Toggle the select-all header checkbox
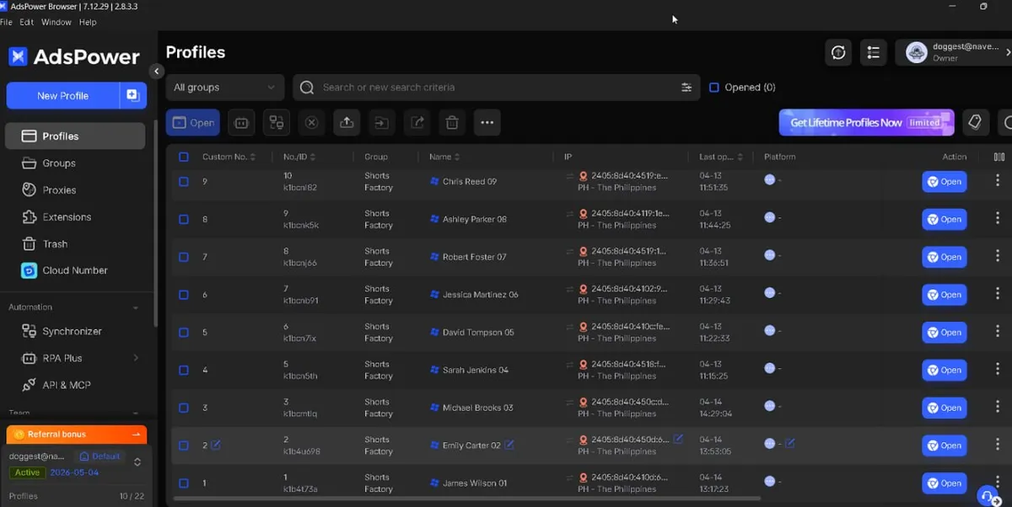1012x507 pixels. pyautogui.click(x=184, y=157)
